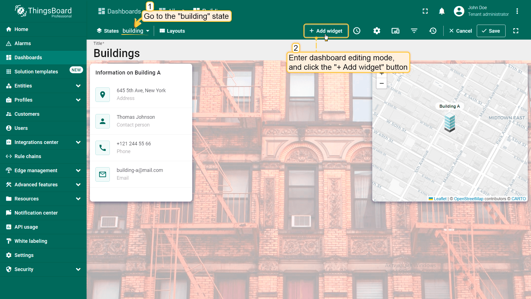Zoom out on the map
Image resolution: width=531 pixels, height=299 pixels.
point(382,83)
